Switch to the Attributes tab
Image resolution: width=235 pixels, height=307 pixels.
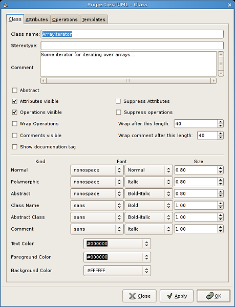pos(37,19)
